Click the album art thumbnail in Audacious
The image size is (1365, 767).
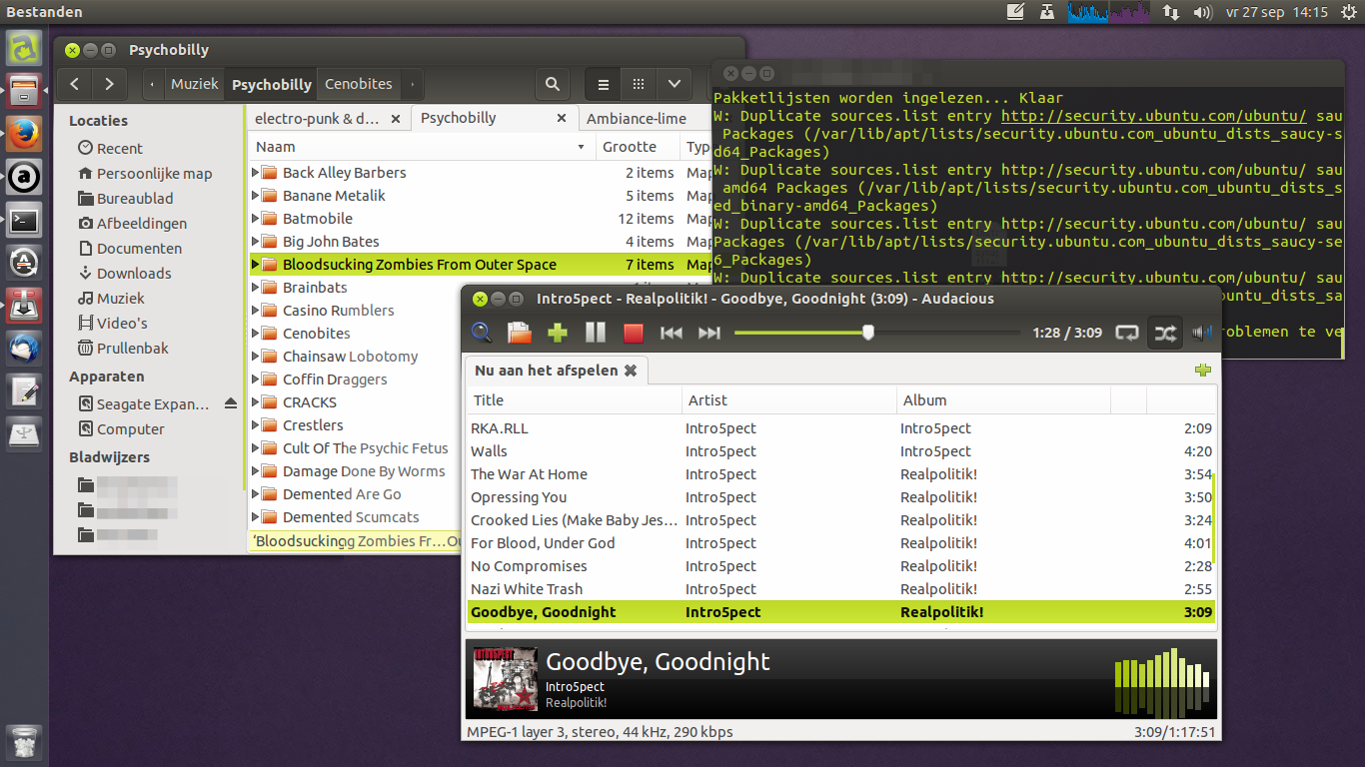[x=505, y=679]
